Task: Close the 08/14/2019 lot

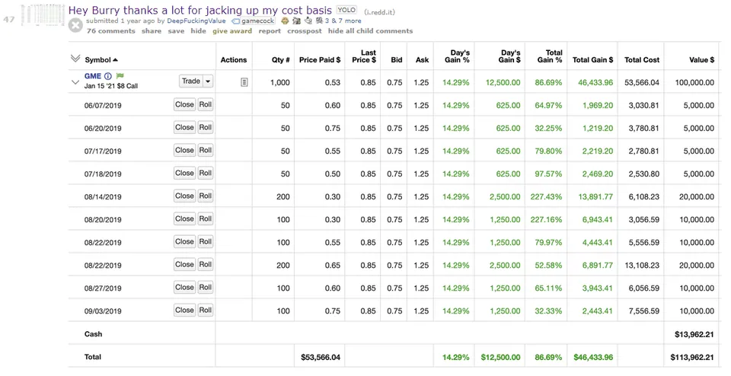Action: pyautogui.click(x=184, y=196)
